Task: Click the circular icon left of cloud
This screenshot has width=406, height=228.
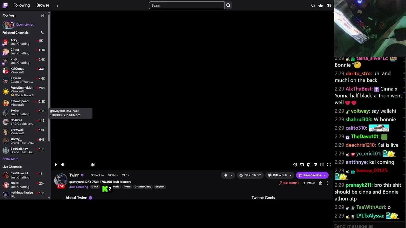Action: tap(313, 5)
